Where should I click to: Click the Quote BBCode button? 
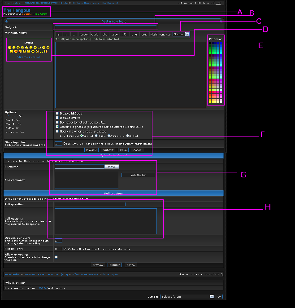84,34
